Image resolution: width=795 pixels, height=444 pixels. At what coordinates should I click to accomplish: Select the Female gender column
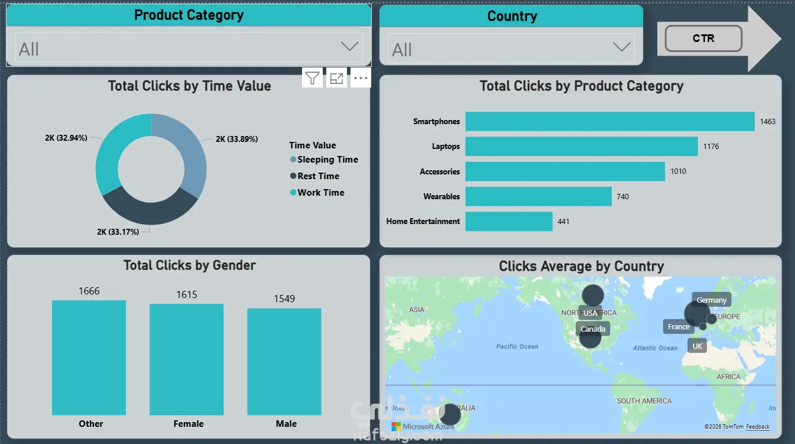click(x=187, y=359)
